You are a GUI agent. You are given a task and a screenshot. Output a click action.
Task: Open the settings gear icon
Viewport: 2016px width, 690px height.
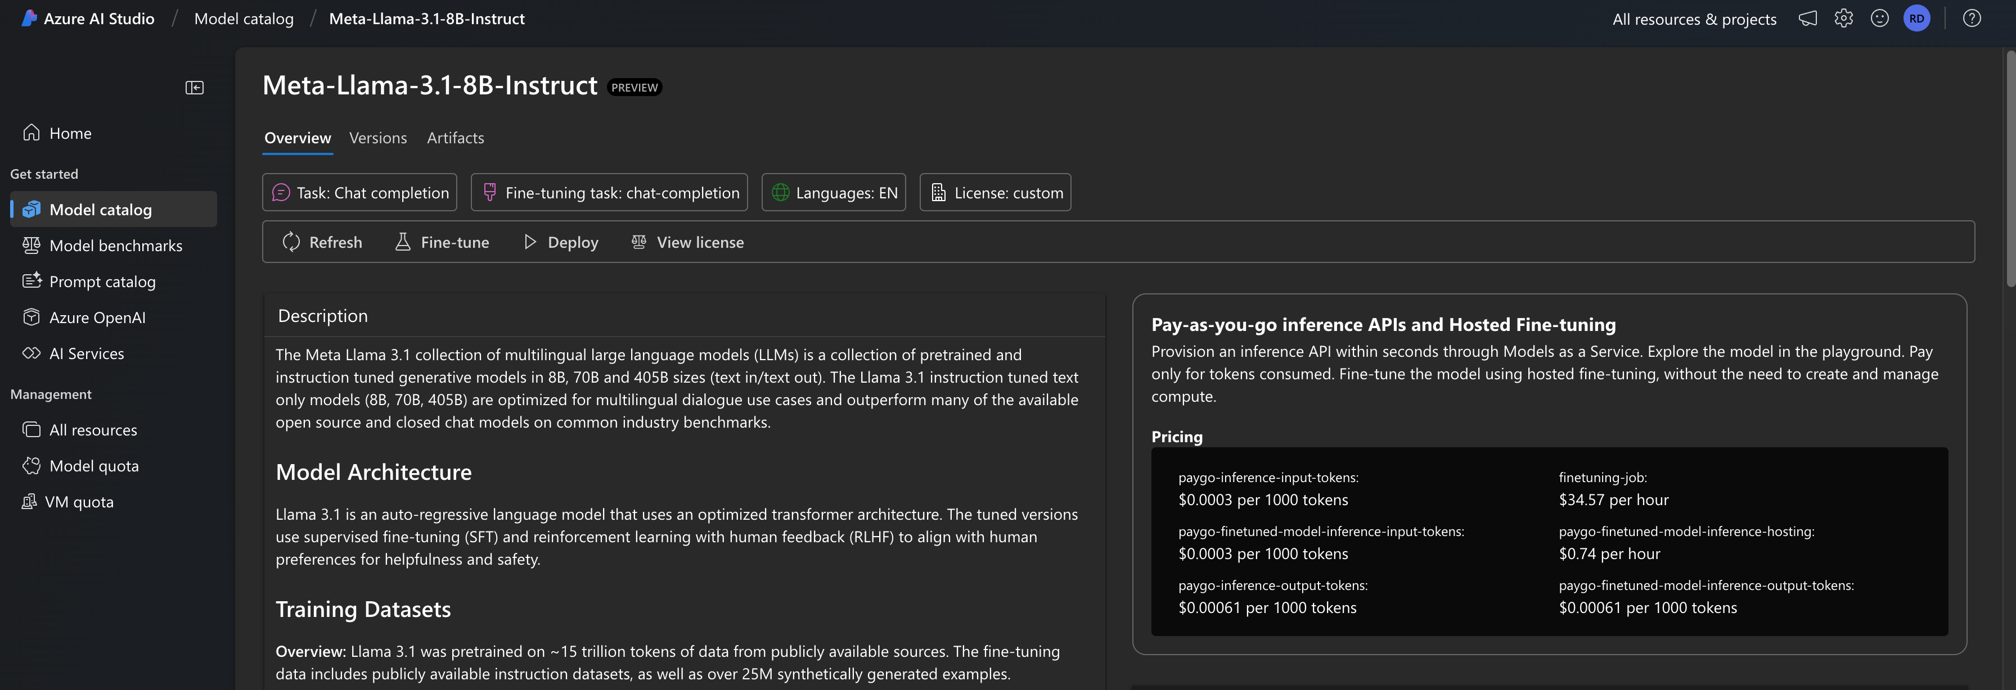tap(1844, 19)
